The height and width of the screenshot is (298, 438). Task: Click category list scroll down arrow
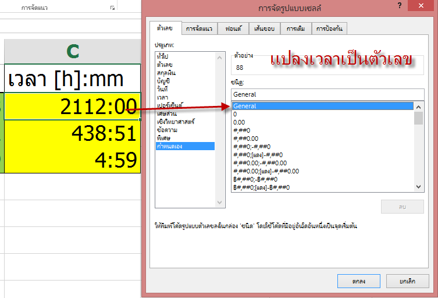click(x=219, y=203)
